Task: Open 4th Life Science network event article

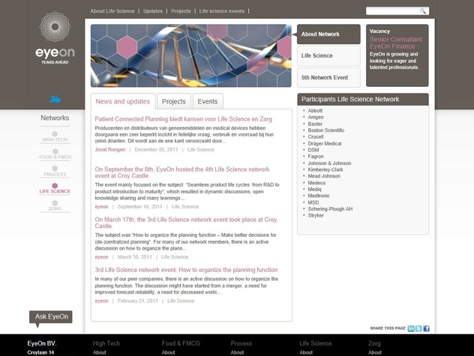Action: [x=182, y=172]
